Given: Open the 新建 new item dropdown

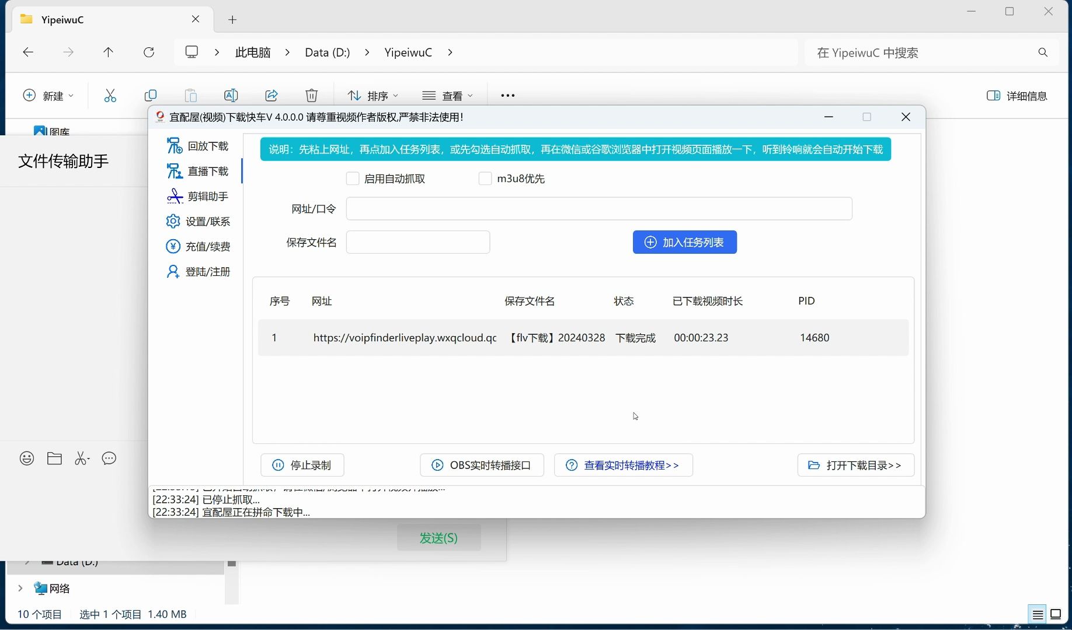Looking at the screenshot, I should point(48,95).
